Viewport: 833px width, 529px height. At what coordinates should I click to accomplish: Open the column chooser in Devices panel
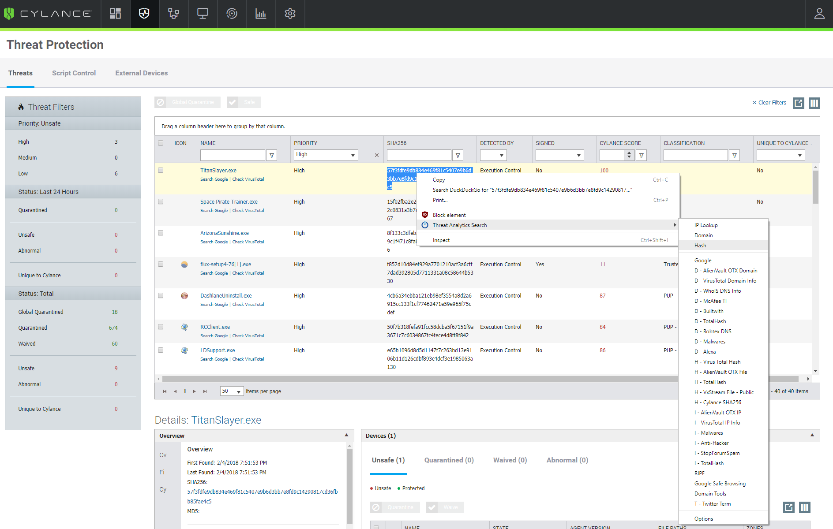[x=805, y=507]
